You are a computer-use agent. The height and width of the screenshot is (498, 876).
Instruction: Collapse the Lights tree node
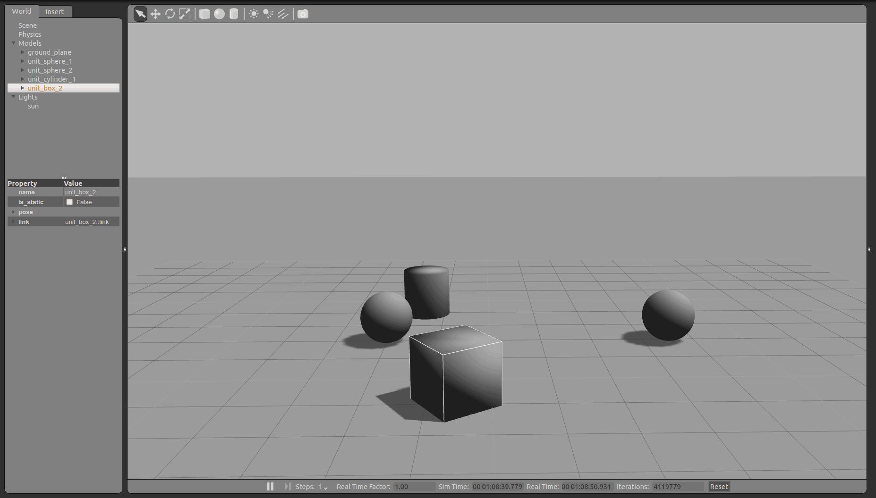pyautogui.click(x=13, y=97)
